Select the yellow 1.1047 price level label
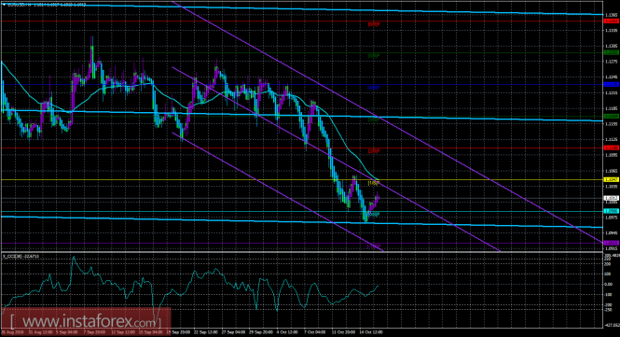The image size is (620, 337). tap(611, 179)
